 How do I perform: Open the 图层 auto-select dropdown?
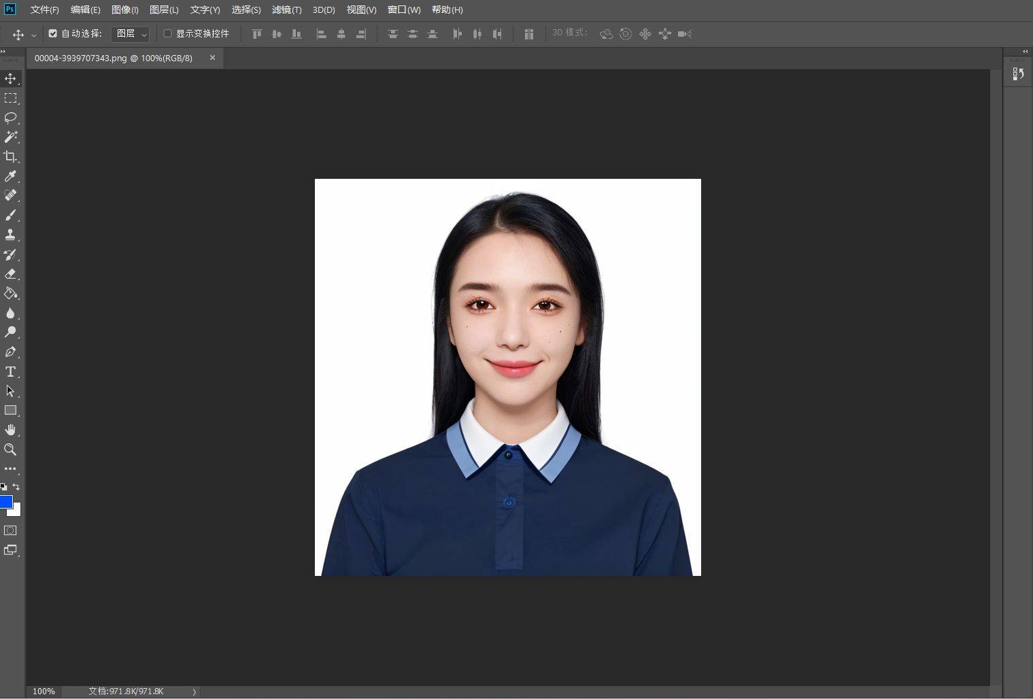(130, 33)
